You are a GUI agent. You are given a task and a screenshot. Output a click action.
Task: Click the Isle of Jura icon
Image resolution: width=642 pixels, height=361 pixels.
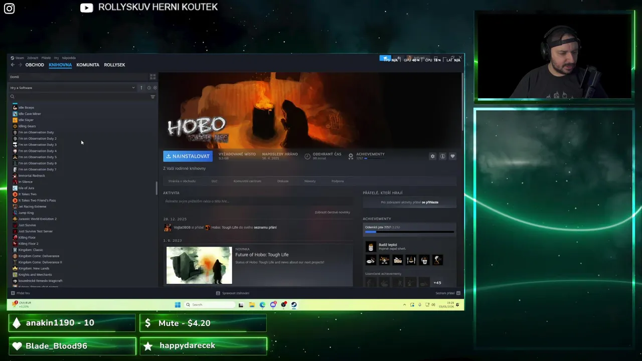point(15,188)
